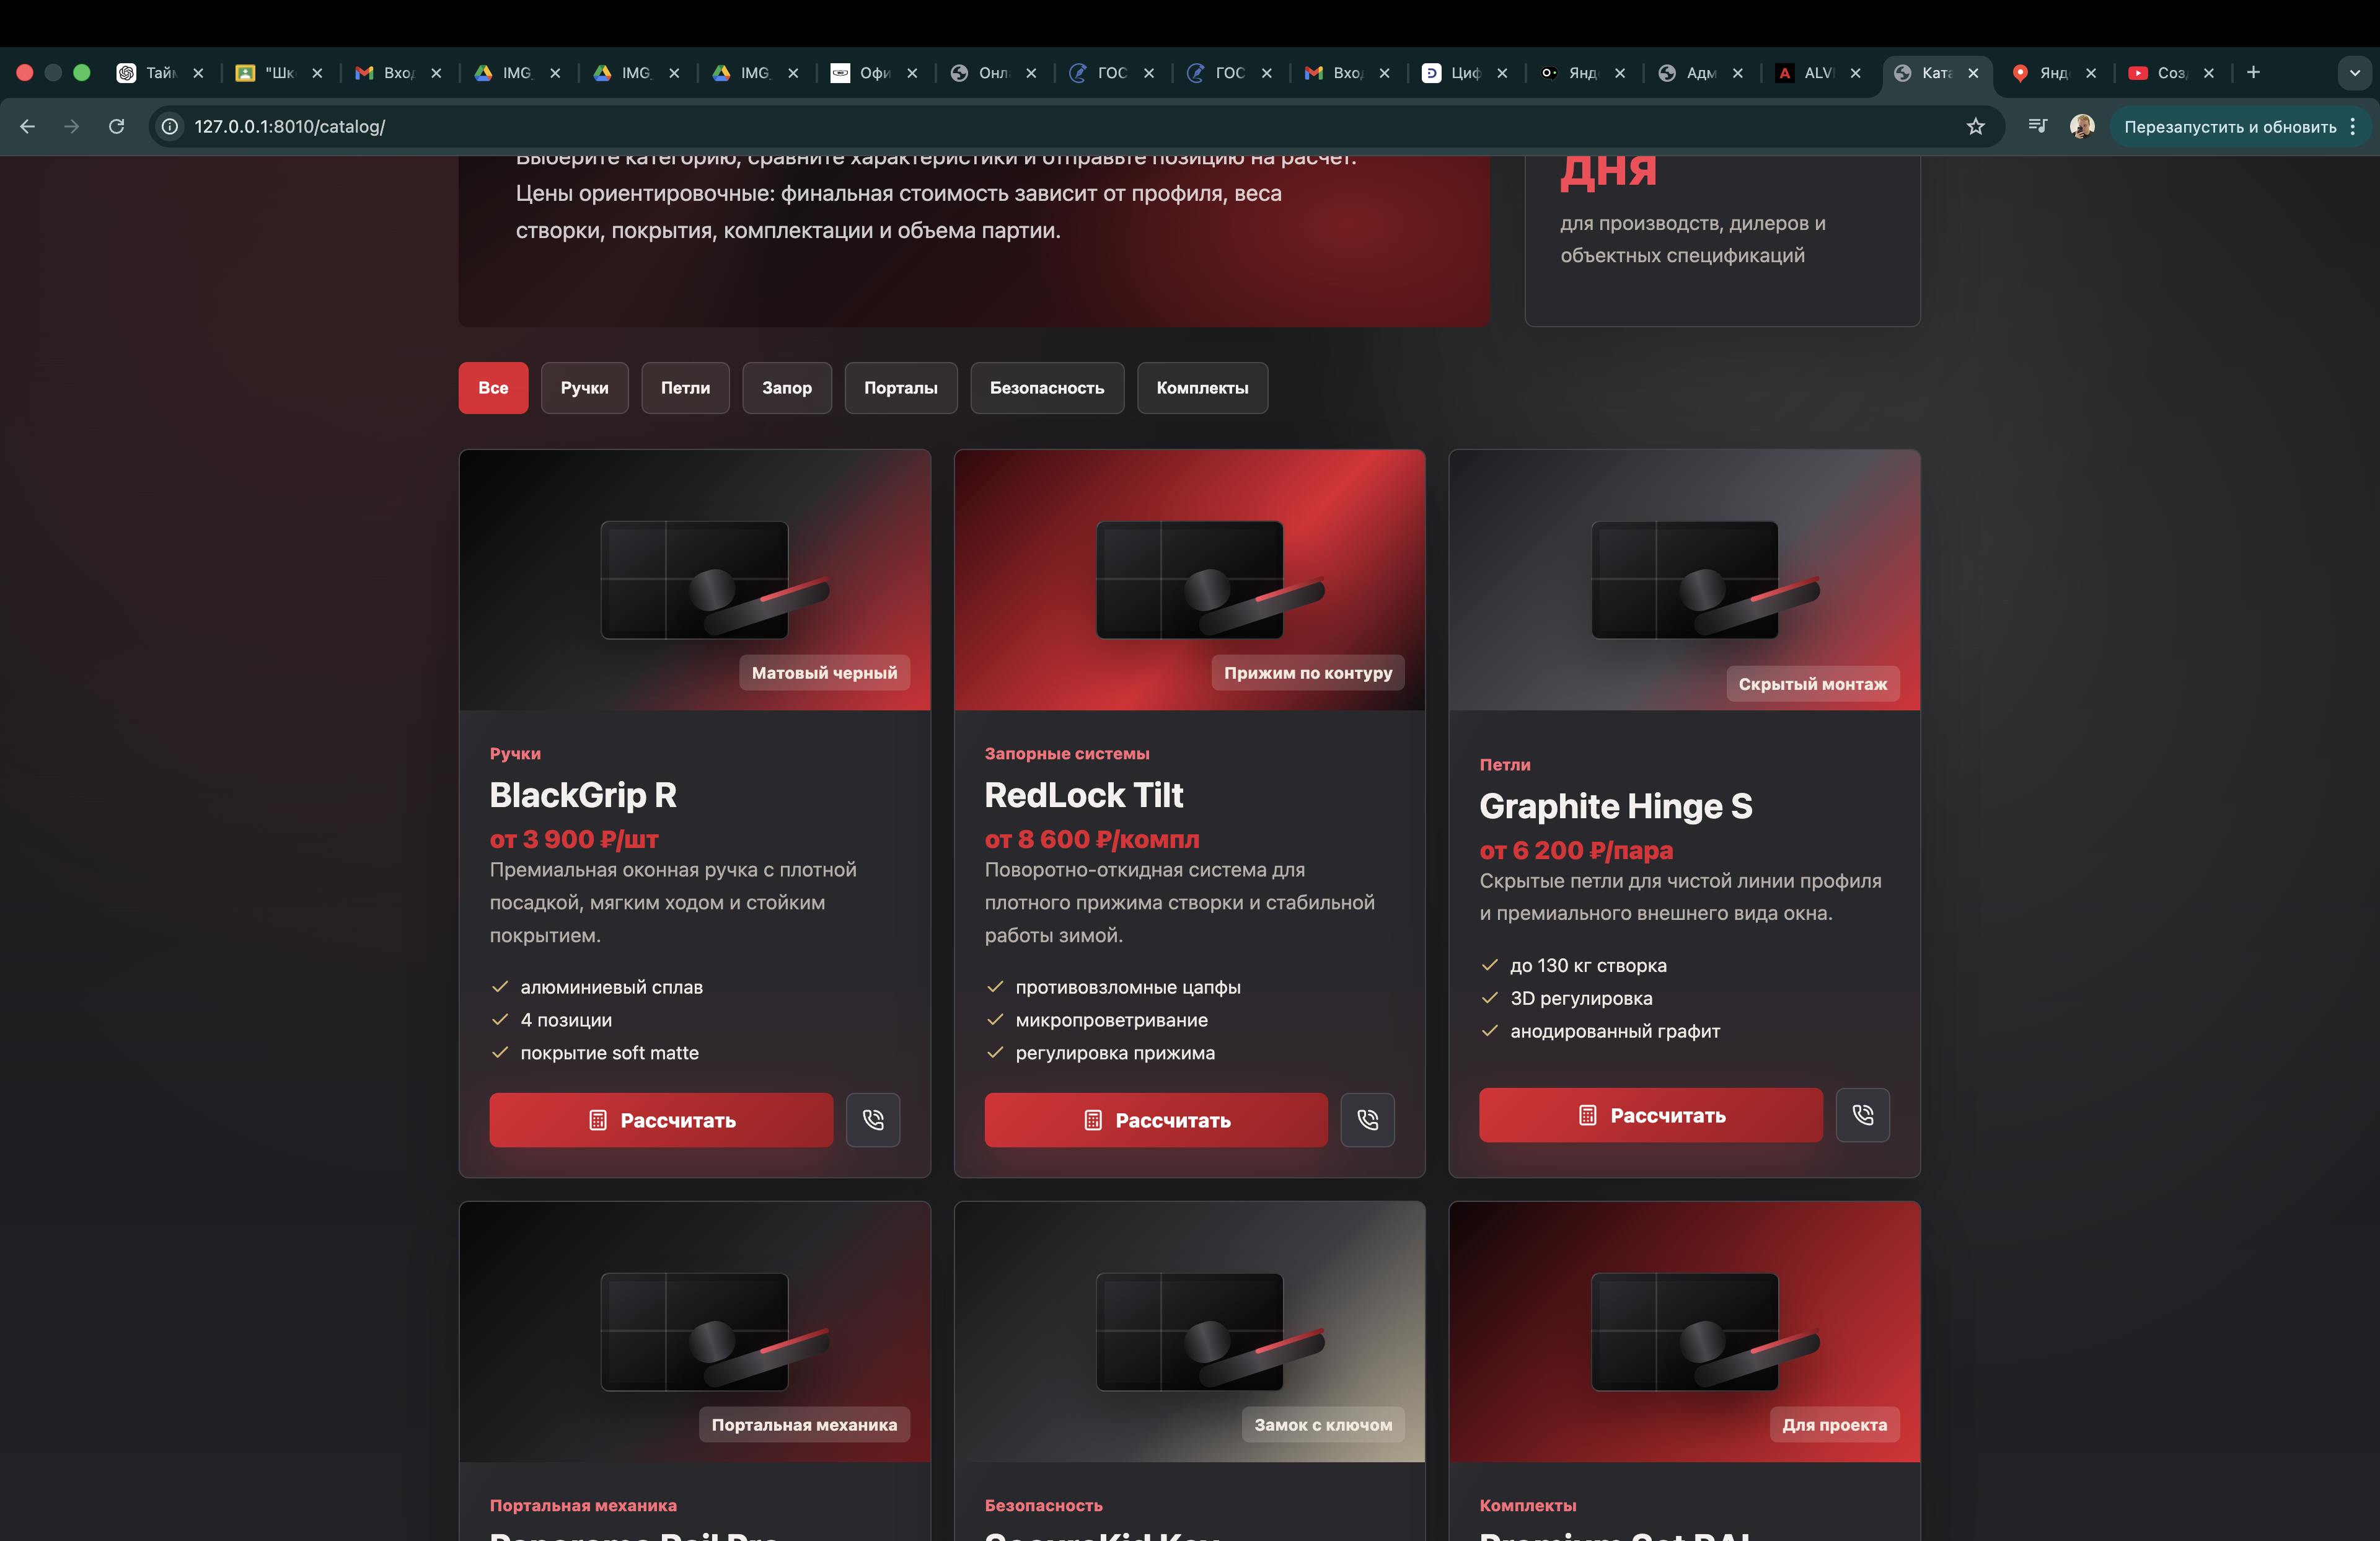Open the media controls icon in toolbar
Screen dimensions: 2380x1541
[2037, 126]
